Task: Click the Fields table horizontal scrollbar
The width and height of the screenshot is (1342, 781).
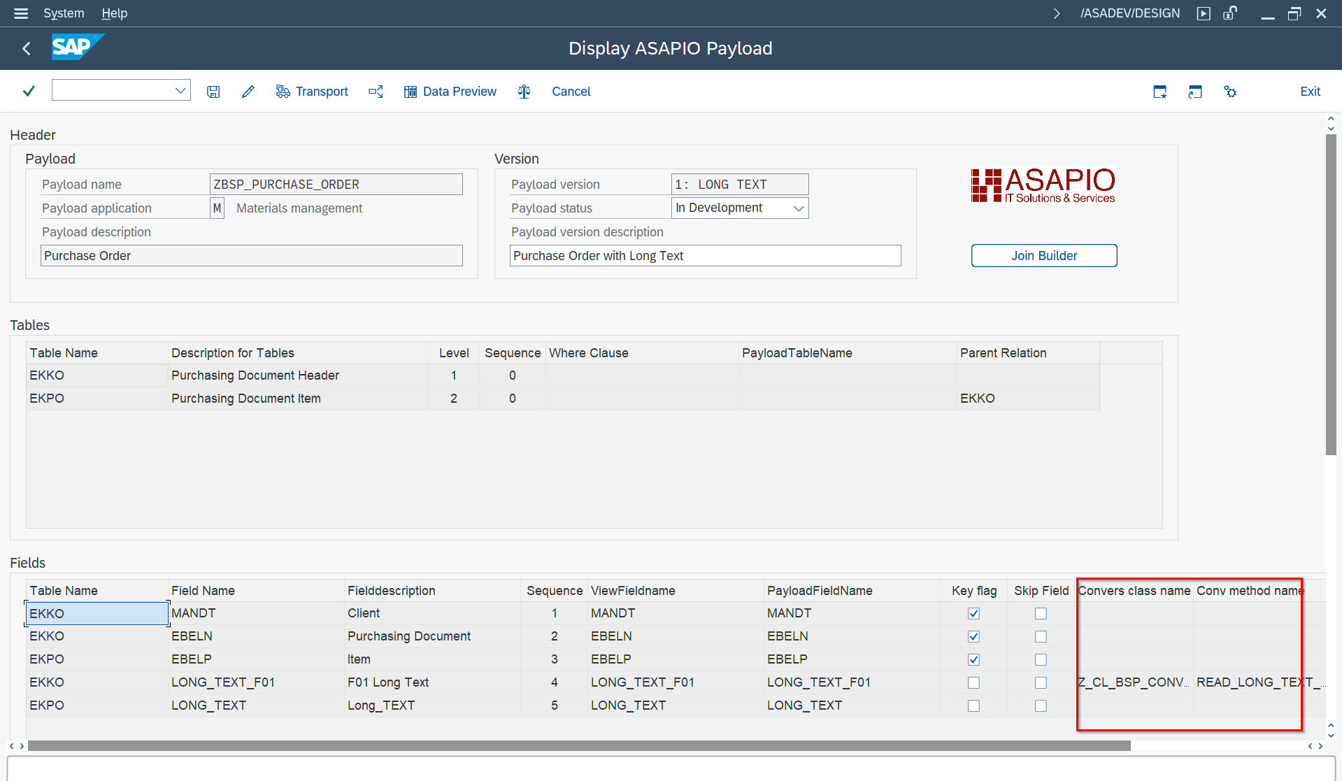Action: coord(579,746)
